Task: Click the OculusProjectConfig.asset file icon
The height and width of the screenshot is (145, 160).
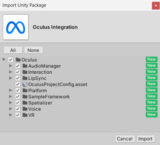Action: pyautogui.click(x=25, y=84)
